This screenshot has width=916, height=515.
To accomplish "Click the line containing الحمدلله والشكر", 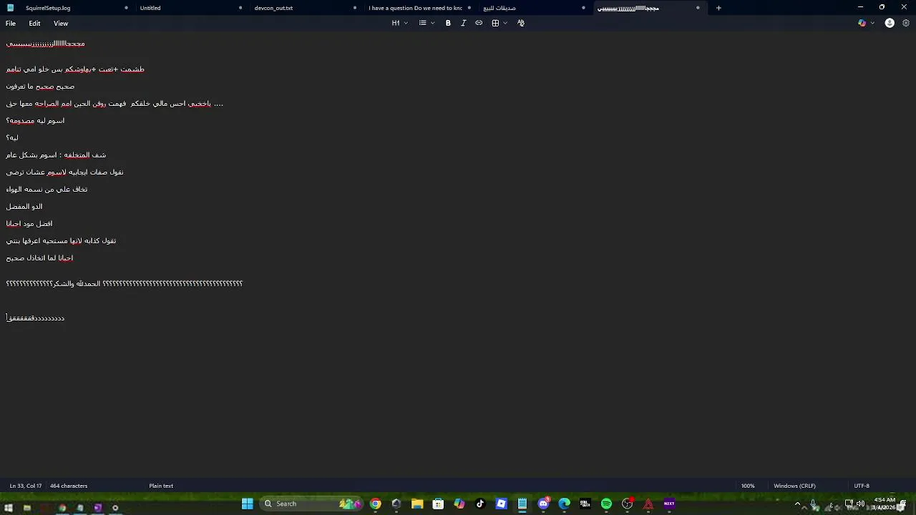I will click(x=125, y=284).
